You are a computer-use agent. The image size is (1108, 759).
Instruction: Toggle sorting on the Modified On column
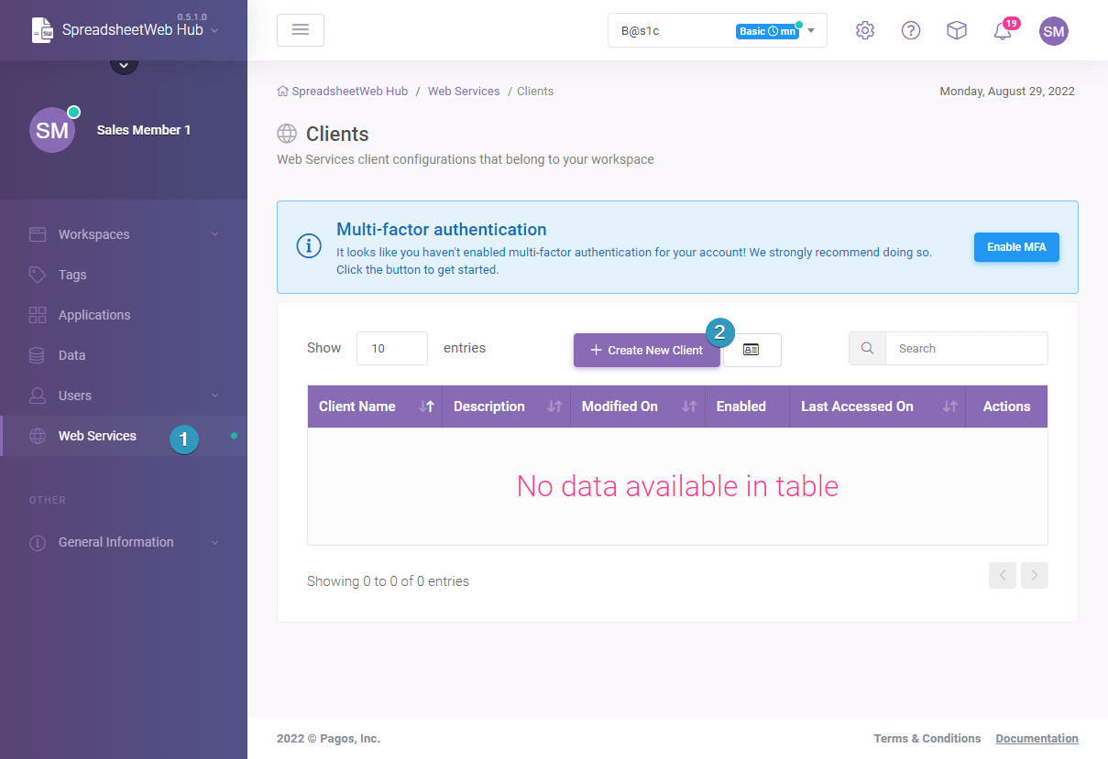tap(688, 406)
